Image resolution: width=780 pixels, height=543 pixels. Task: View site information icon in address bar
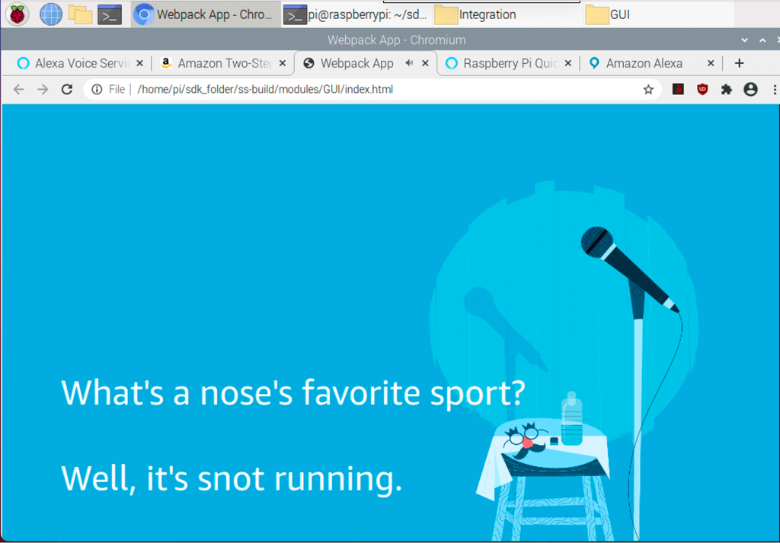[x=97, y=90]
